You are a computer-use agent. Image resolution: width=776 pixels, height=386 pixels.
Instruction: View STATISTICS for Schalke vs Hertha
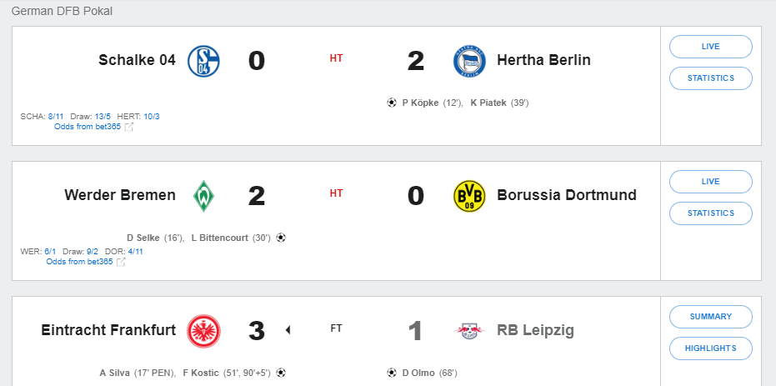pyautogui.click(x=710, y=78)
